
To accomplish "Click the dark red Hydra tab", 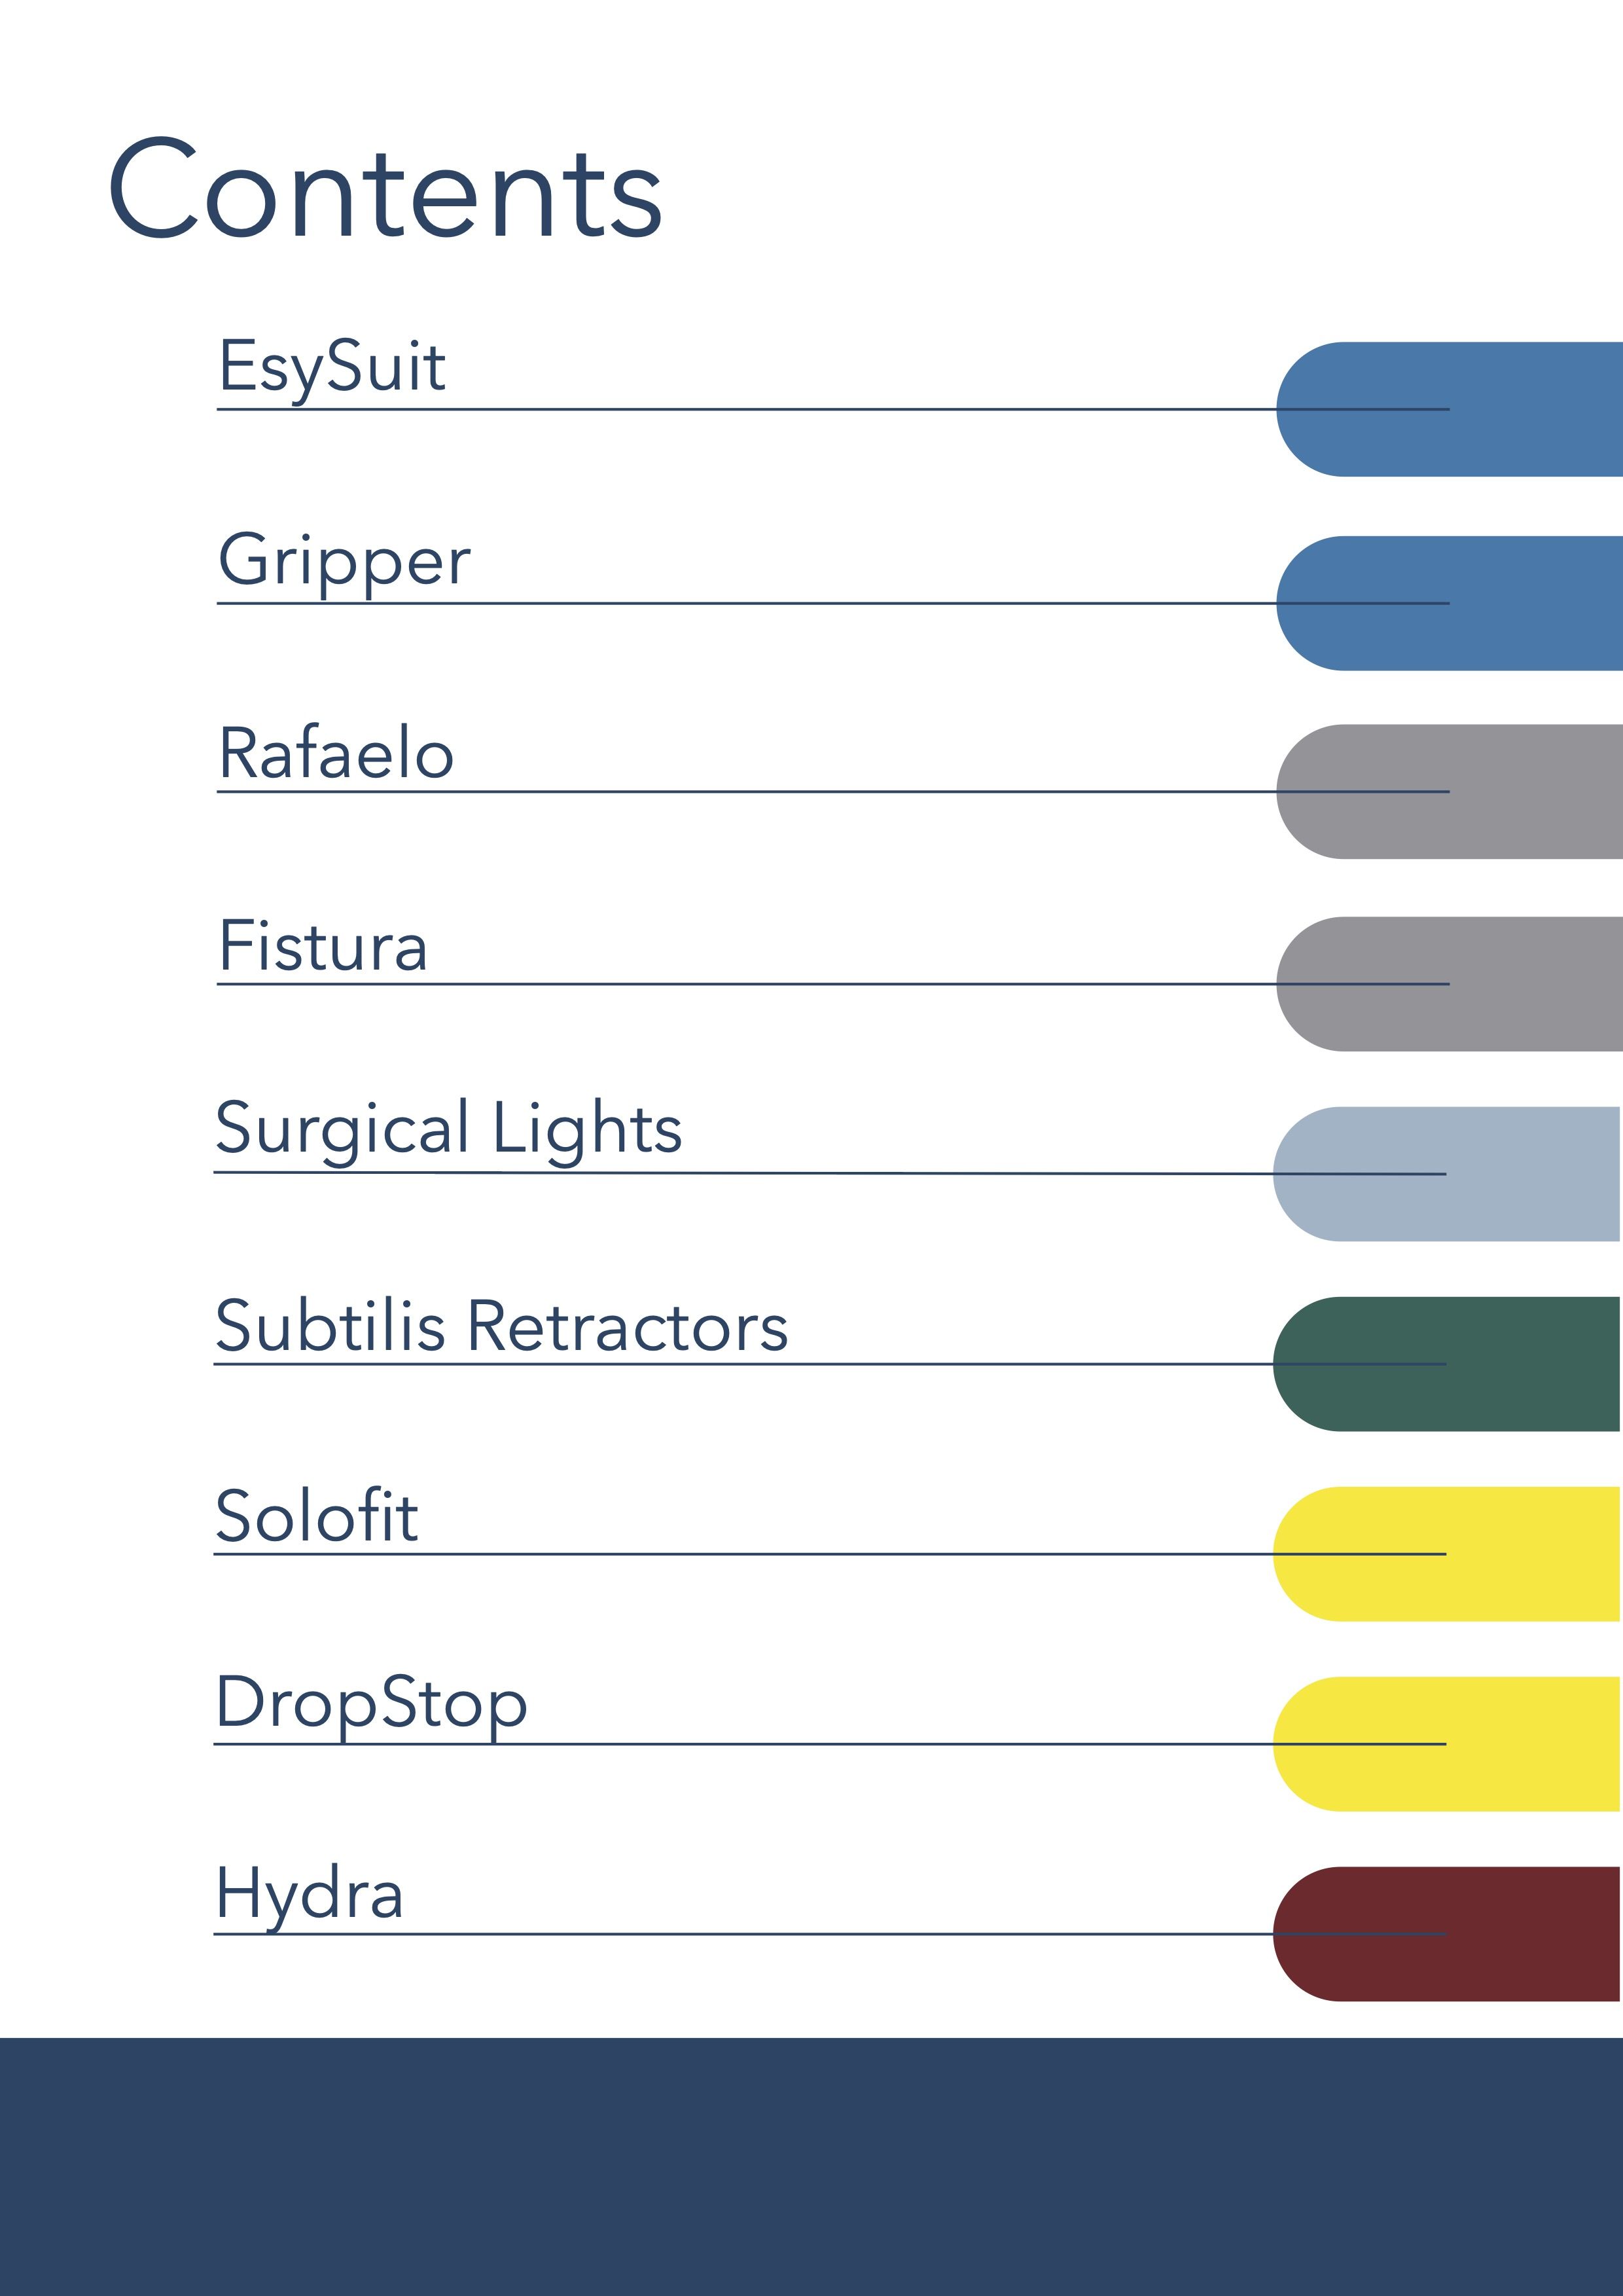I will (x=1446, y=1934).
